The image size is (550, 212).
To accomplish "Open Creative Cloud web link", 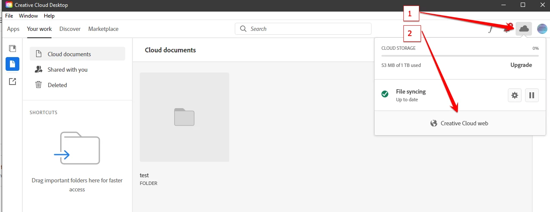I will [459, 123].
